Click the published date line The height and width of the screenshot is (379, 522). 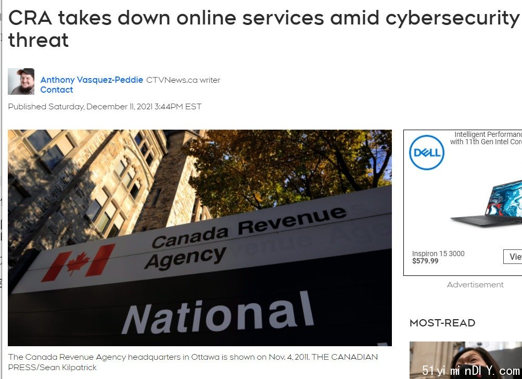[105, 107]
